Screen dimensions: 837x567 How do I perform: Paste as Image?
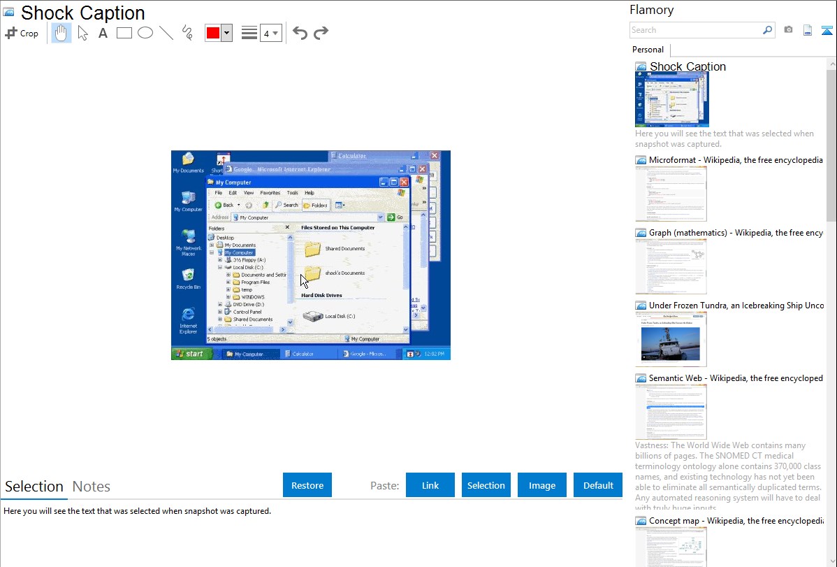pos(541,485)
